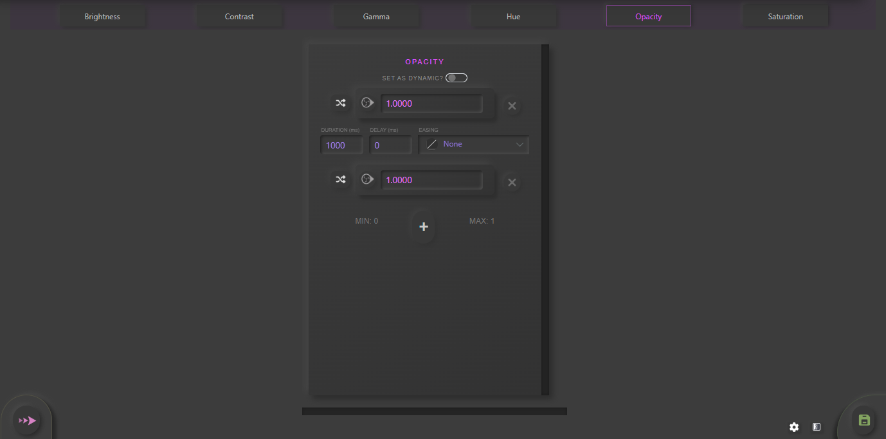Image resolution: width=886 pixels, height=439 pixels.
Task: Add a keyframe with the plus button
Action: pyautogui.click(x=423, y=226)
